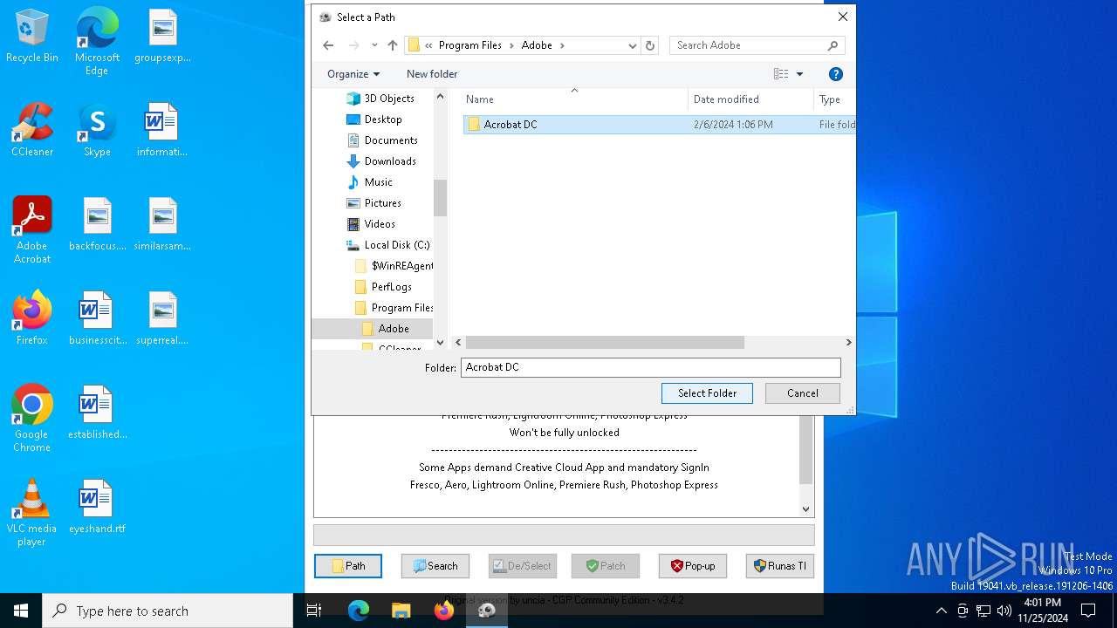Click scroll down arrow in navigation pane
The width and height of the screenshot is (1117, 628).
pos(440,343)
